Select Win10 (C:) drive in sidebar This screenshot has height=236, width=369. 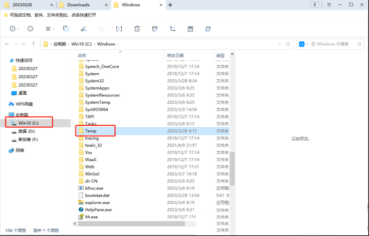point(28,123)
